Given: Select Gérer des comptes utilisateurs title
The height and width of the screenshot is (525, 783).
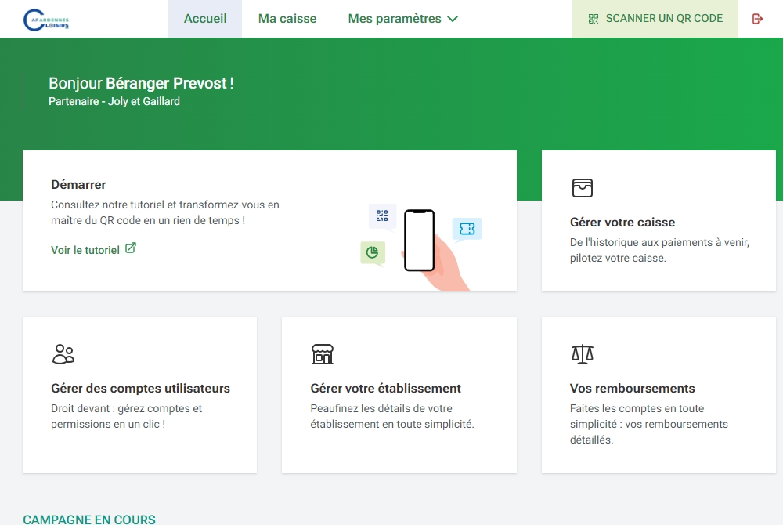Looking at the screenshot, I should (140, 389).
